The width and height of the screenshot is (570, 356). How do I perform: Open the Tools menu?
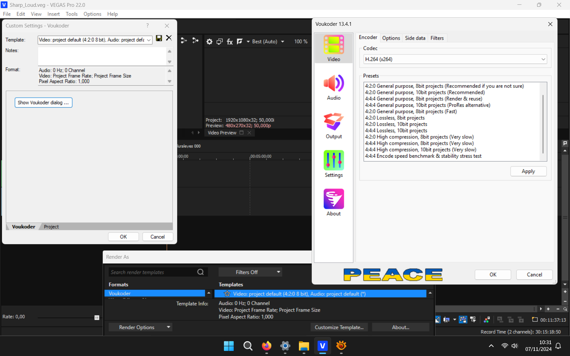72,14
